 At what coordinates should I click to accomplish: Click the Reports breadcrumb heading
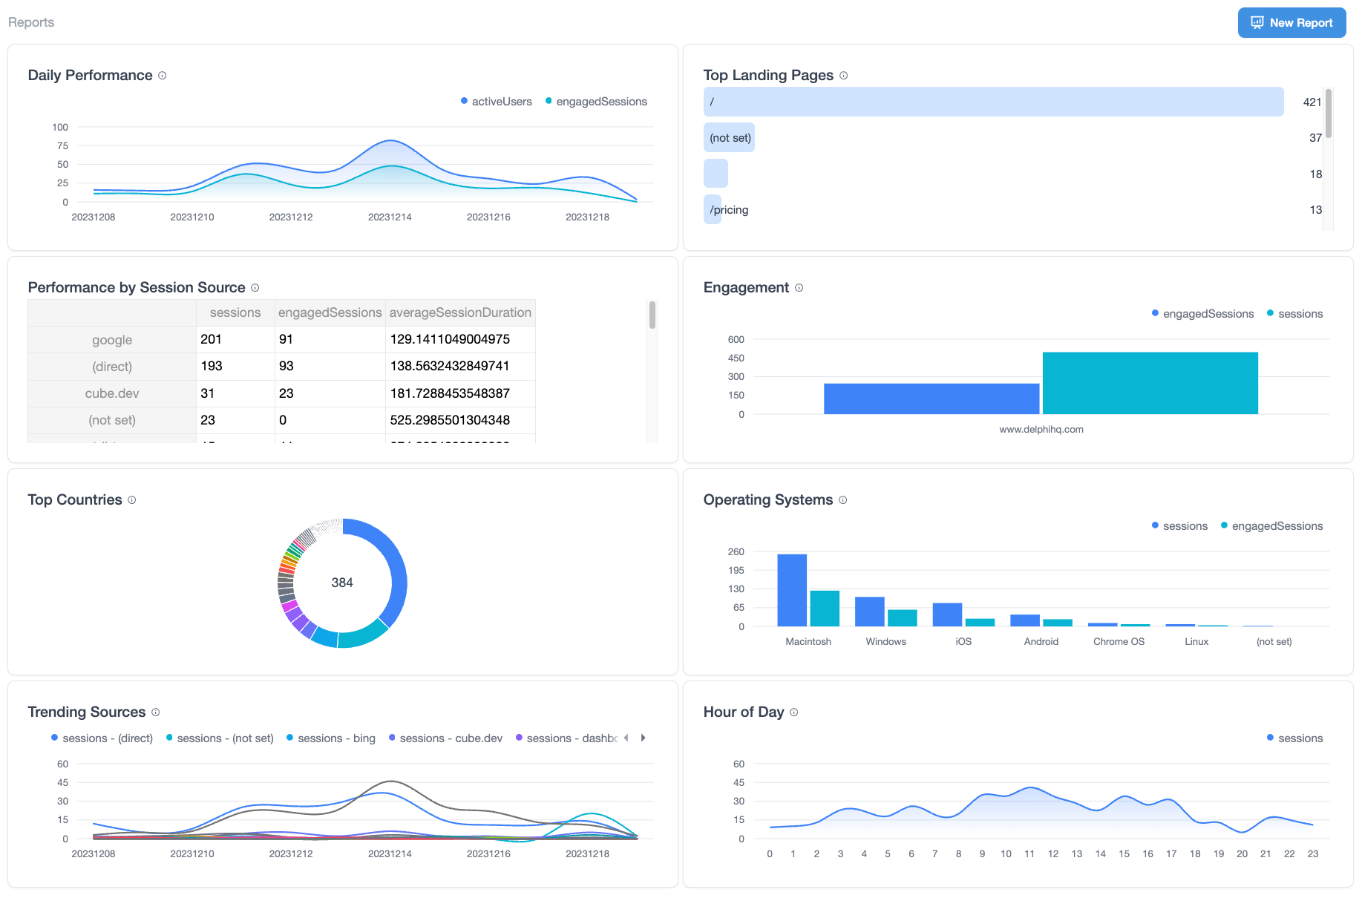click(x=31, y=22)
